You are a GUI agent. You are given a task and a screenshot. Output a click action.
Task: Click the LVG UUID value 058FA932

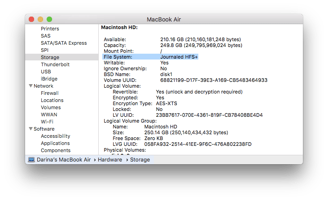pyautogui.click(x=198, y=145)
